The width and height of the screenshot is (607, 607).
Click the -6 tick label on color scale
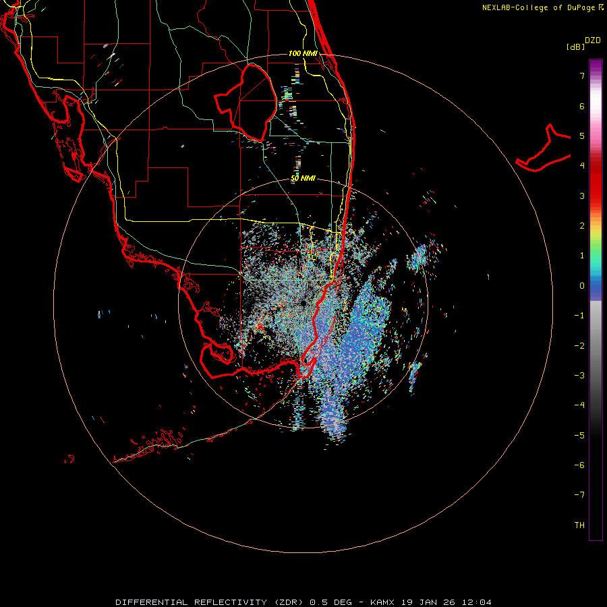tap(579, 465)
